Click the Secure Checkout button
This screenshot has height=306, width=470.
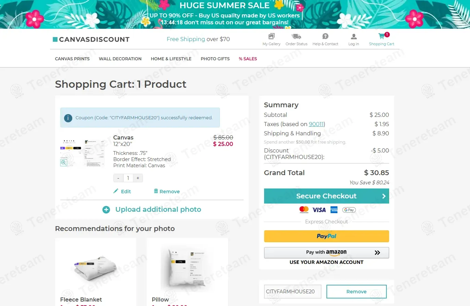pyautogui.click(x=326, y=196)
